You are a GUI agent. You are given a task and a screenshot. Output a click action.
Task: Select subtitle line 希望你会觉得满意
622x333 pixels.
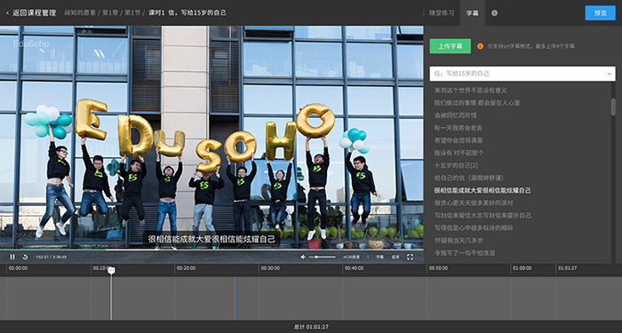459,140
